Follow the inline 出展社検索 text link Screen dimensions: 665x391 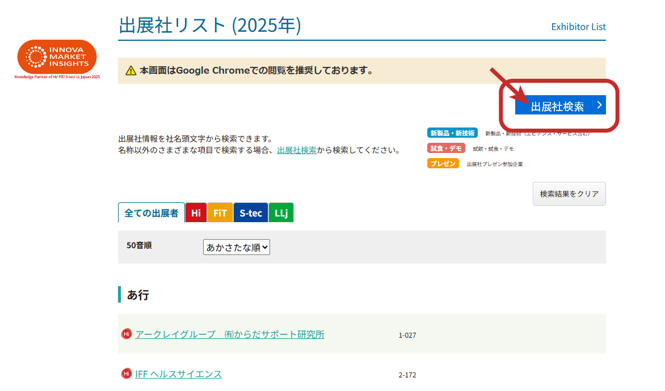[x=297, y=151]
